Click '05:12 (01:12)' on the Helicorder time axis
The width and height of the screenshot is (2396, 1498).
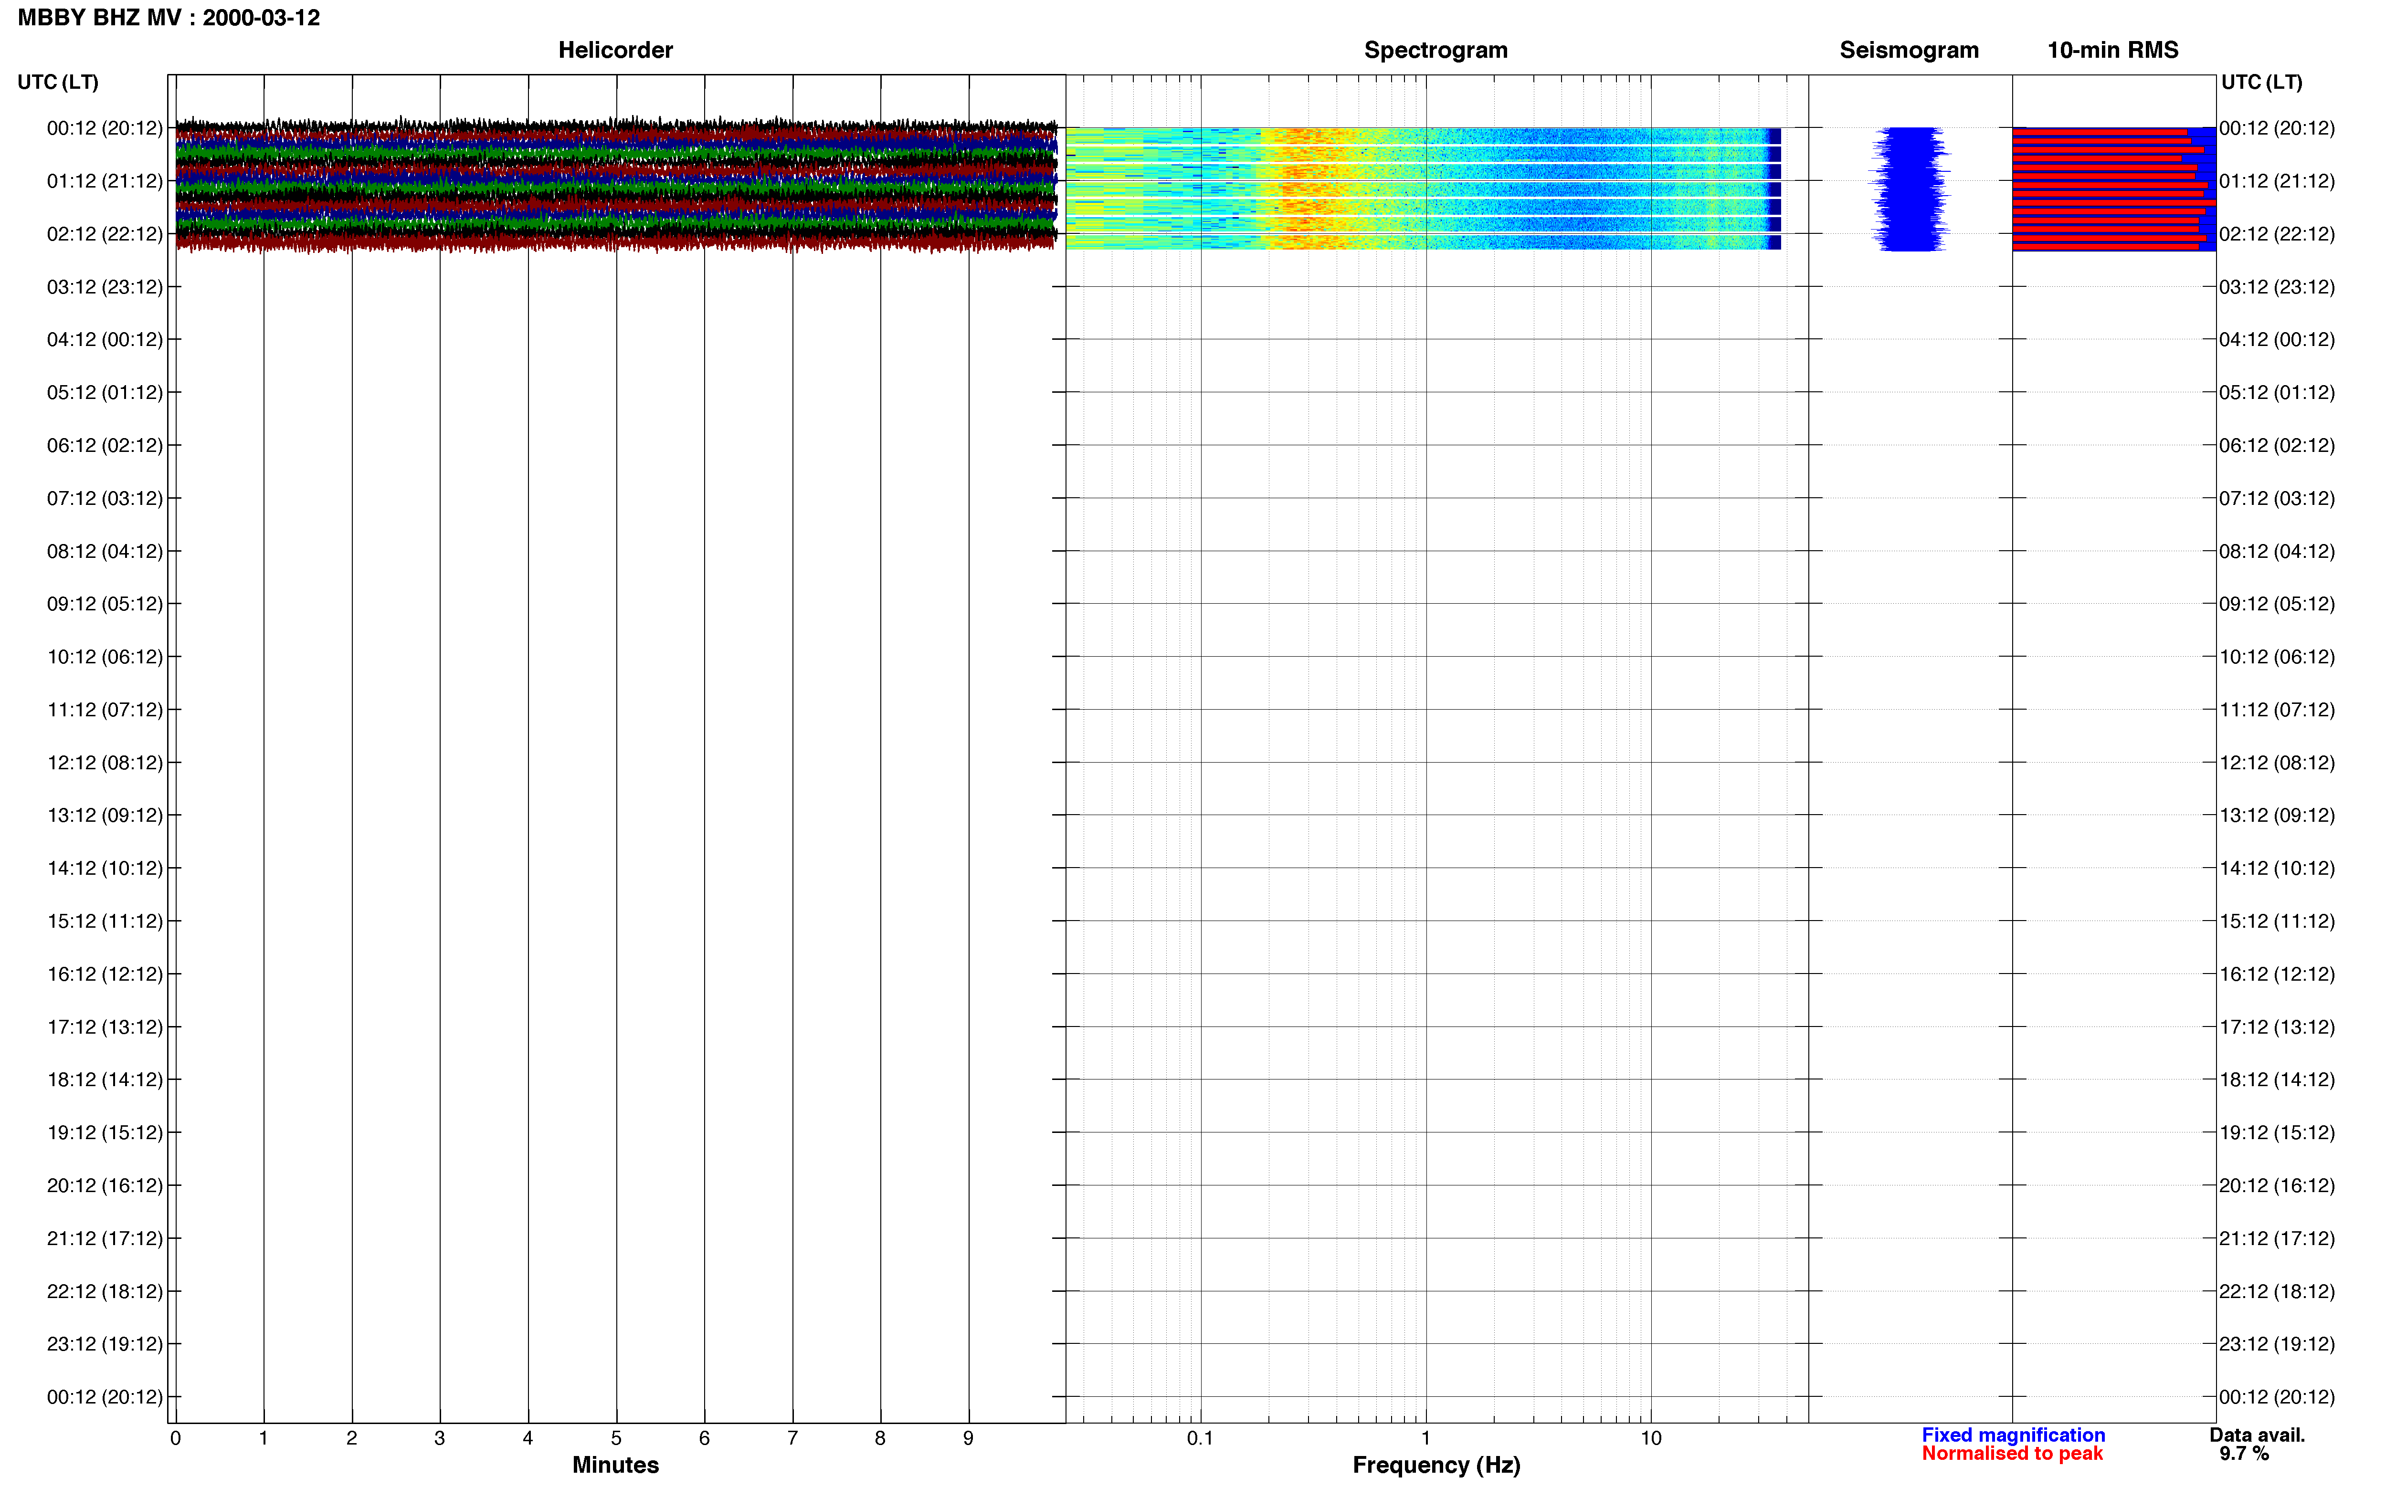105,392
